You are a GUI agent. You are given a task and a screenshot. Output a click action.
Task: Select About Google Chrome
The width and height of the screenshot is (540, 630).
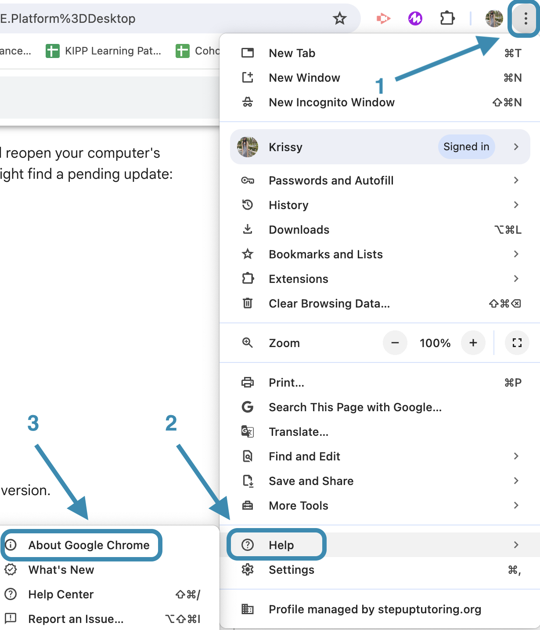89,545
